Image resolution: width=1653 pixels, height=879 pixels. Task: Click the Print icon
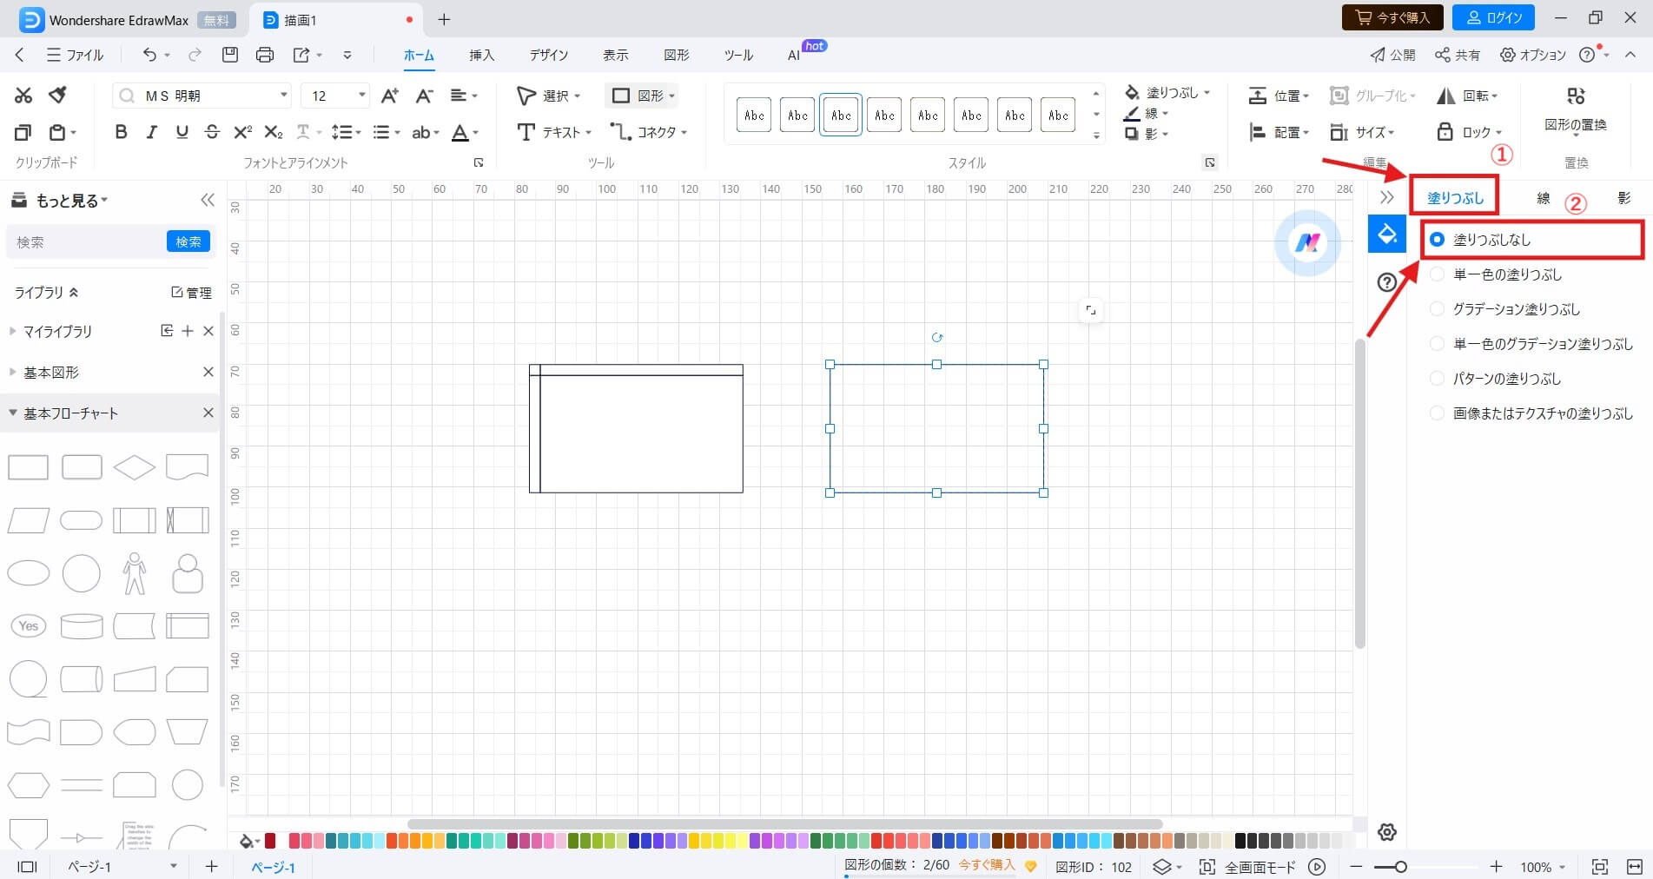[x=265, y=55]
